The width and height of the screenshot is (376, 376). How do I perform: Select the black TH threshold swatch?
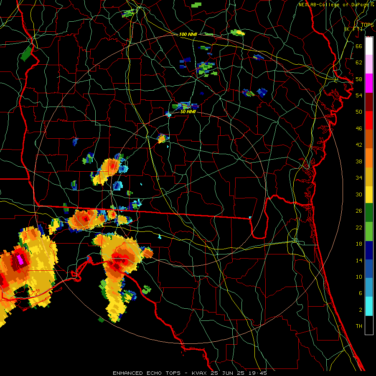369,325
